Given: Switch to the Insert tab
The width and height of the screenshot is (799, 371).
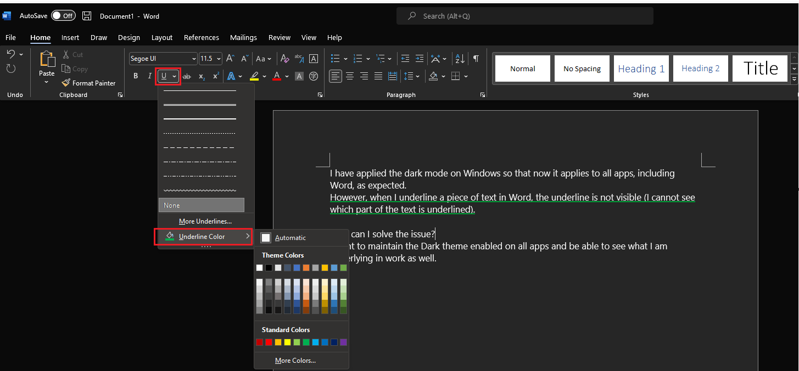Looking at the screenshot, I should pyautogui.click(x=70, y=37).
